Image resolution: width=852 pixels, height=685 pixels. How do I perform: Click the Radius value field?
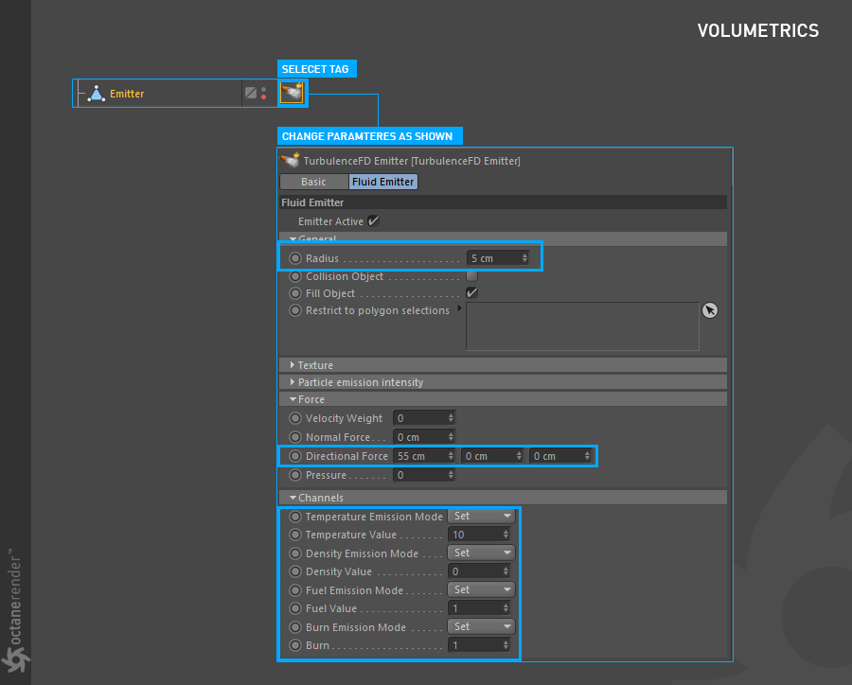click(498, 258)
